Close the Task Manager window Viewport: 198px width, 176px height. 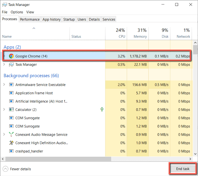(x=191, y=4)
